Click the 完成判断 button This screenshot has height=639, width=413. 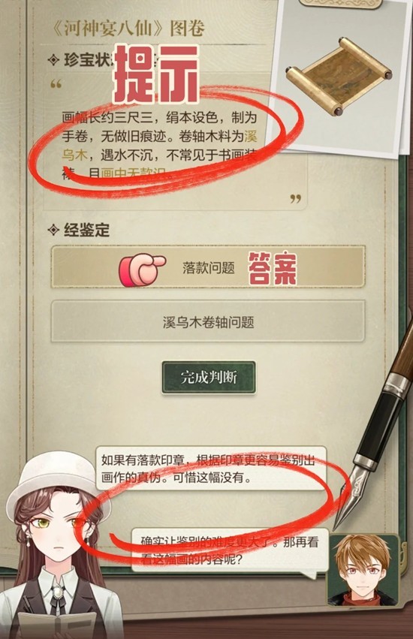(209, 378)
